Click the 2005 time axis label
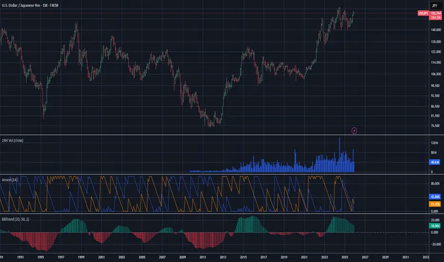Viewport: 444px width, 262px height. pyautogui.click(x=142, y=257)
